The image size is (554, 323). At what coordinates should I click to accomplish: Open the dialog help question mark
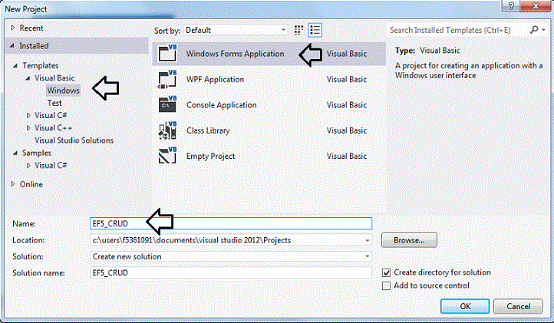click(511, 6)
